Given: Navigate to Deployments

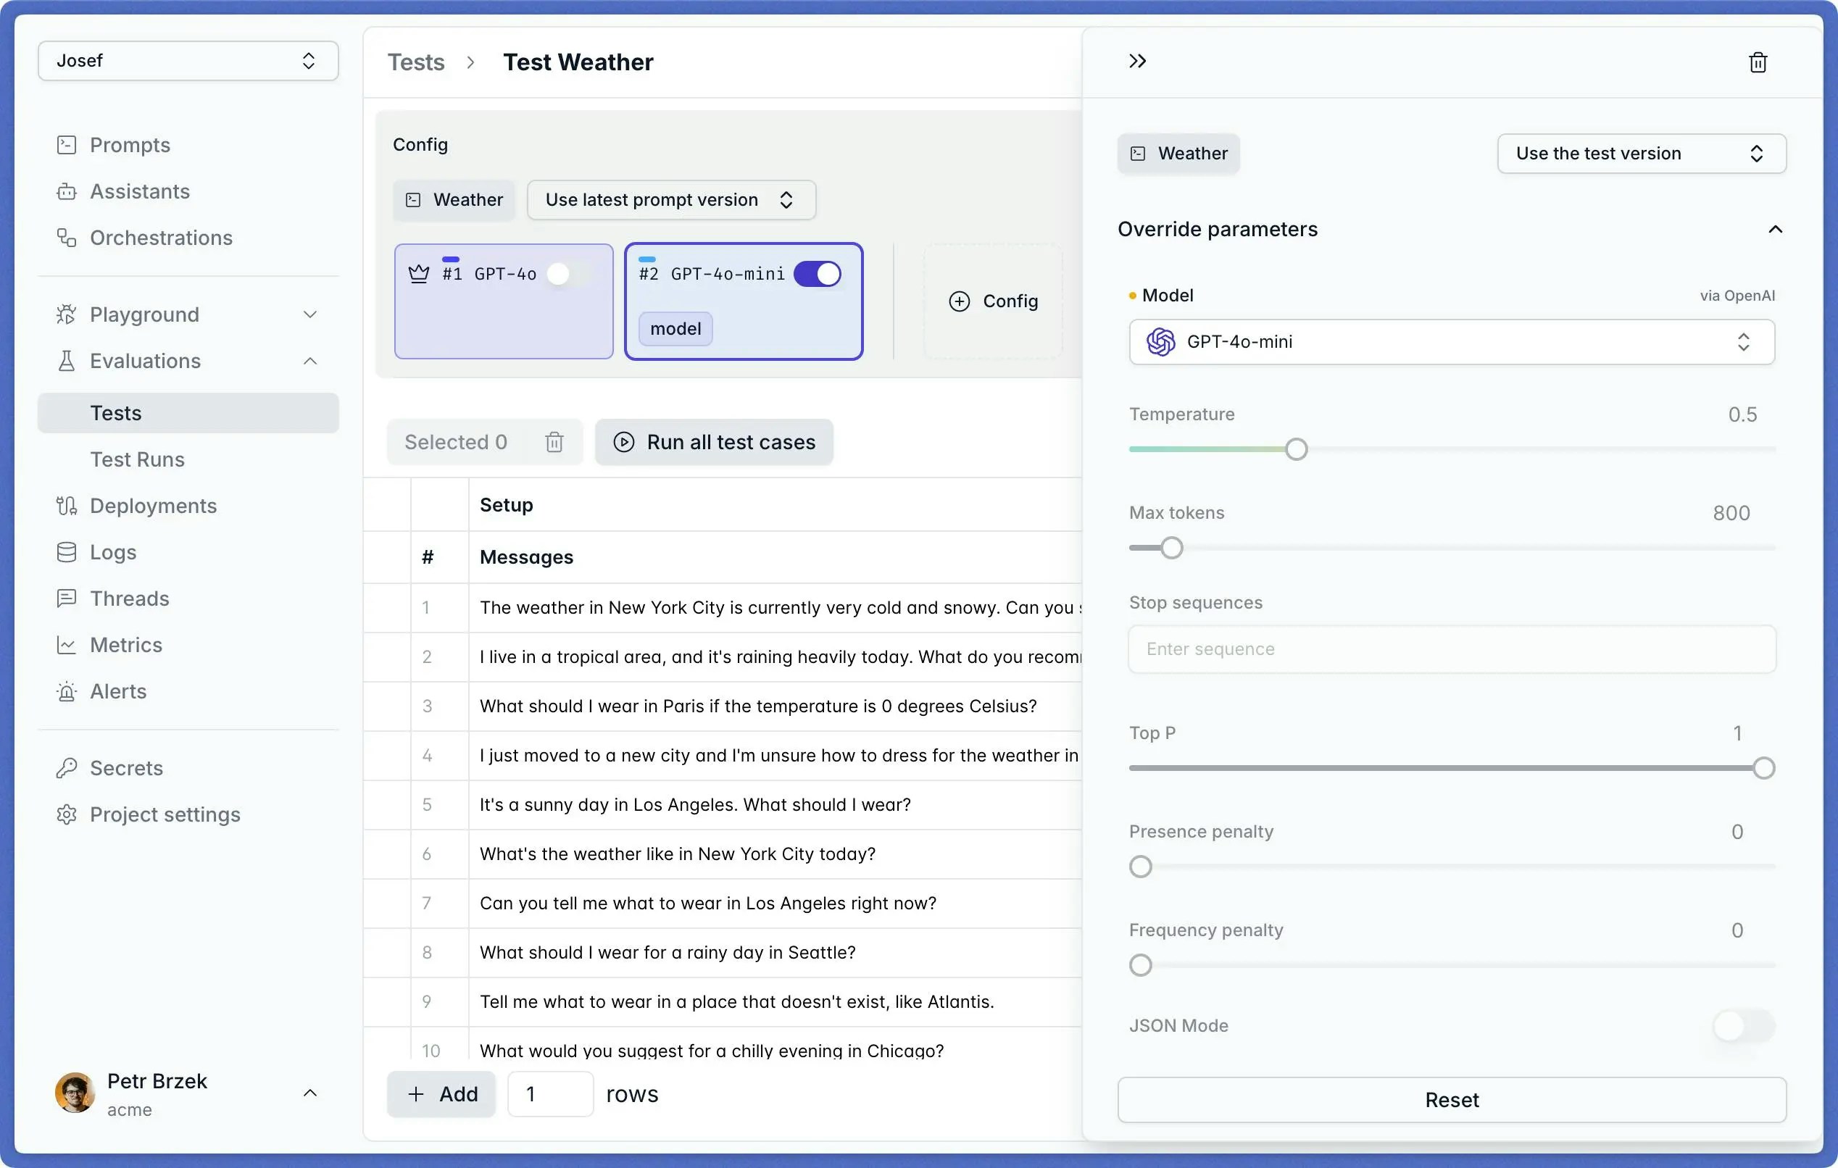Looking at the screenshot, I should pyautogui.click(x=153, y=505).
